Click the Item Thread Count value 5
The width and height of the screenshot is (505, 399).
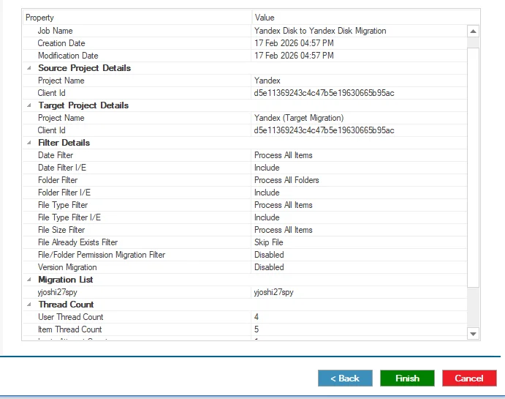pos(257,329)
